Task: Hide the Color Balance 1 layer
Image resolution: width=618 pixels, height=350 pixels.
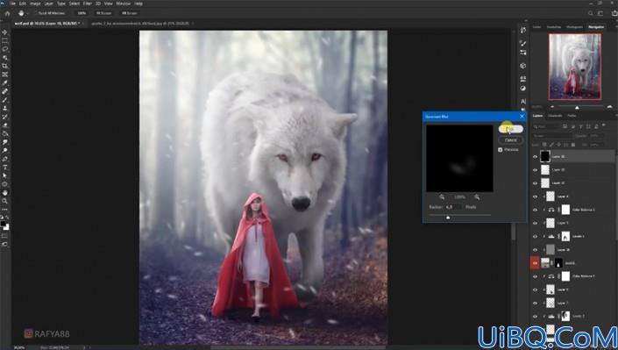Action: 535,276
